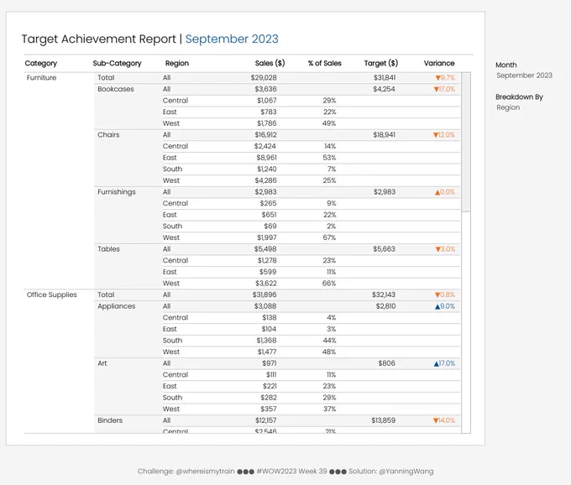The width and height of the screenshot is (571, 485).
Task: Click the Chairs target $18,941
Action: pyautogui.click(x=384, y=134)
